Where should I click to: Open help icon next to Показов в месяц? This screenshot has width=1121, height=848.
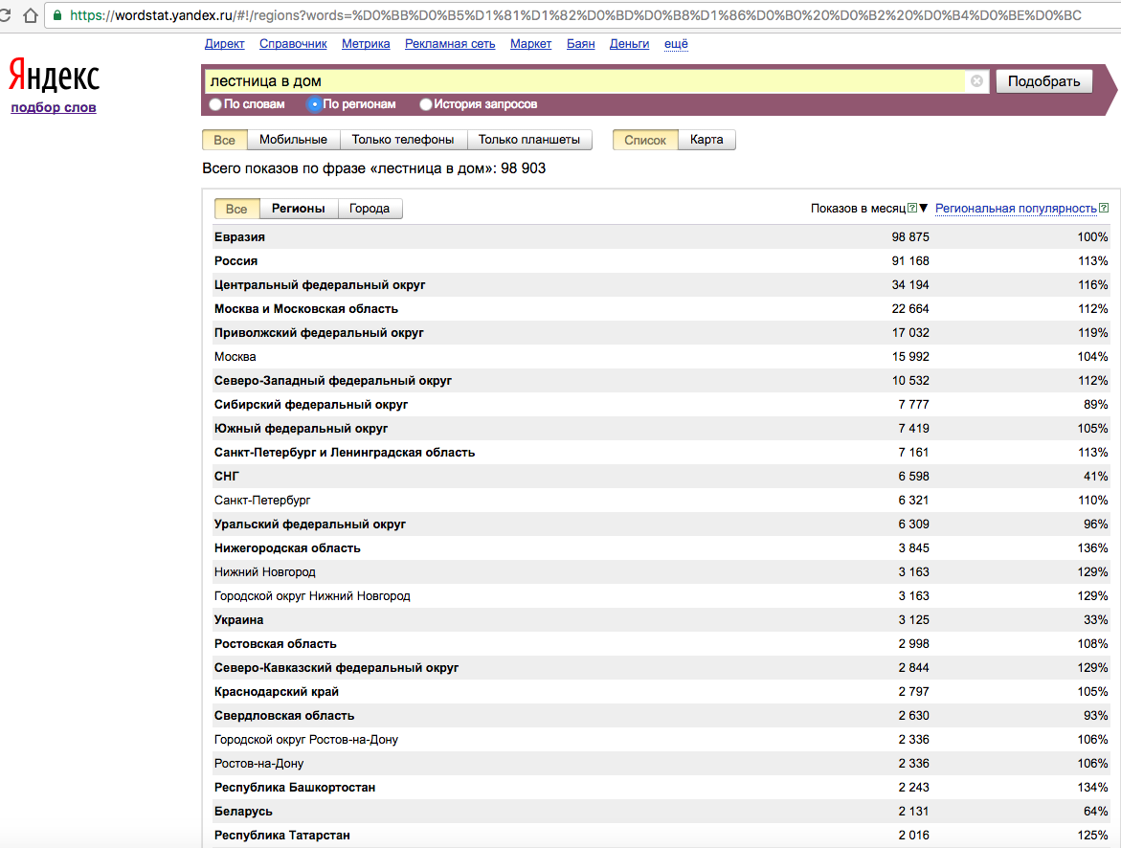pyautogui.click(x=912, y=208)
